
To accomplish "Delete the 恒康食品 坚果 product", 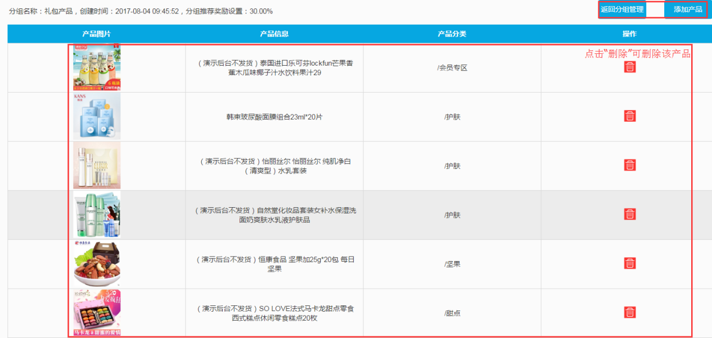I will click(630, 263).
